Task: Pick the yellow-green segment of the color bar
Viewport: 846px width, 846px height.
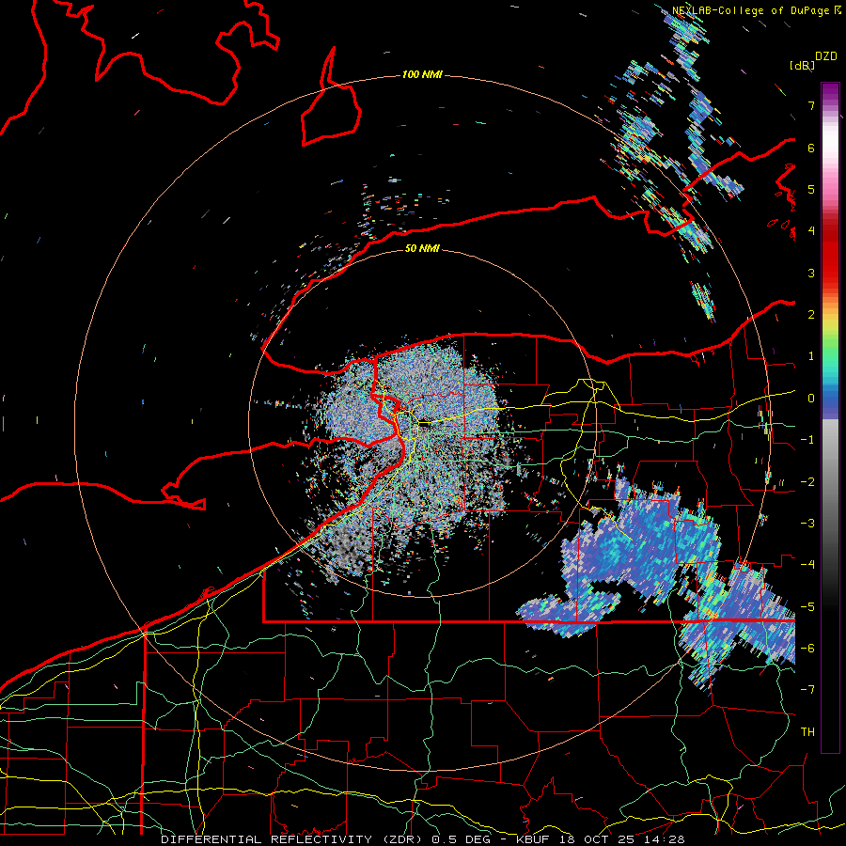Action: coord(830,332)
